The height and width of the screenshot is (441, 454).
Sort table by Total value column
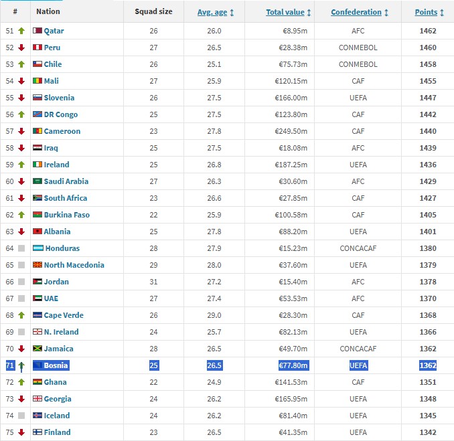(285, 12)
